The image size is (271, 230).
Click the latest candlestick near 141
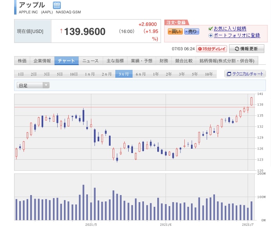[251, 101]
